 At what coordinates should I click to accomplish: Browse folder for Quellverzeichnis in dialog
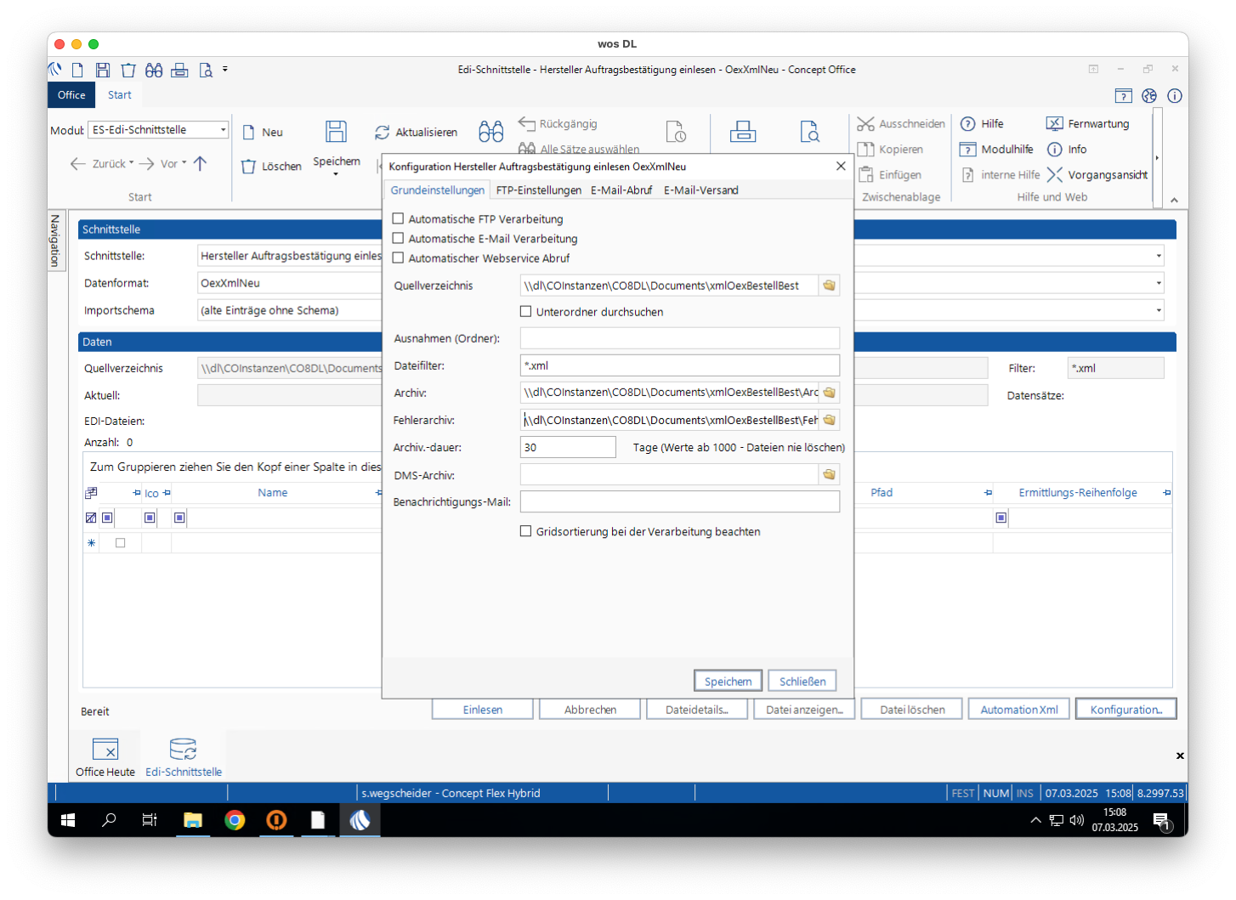click(x=830, y=286)
